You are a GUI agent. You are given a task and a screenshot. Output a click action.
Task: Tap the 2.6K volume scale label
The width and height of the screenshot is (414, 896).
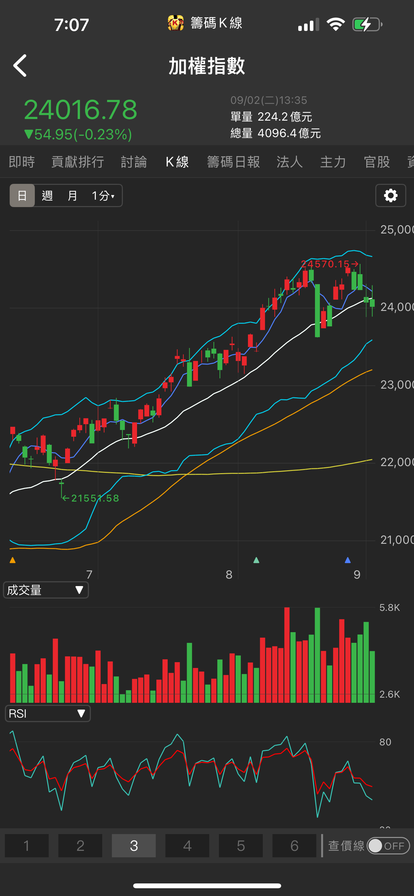(390, 694)
